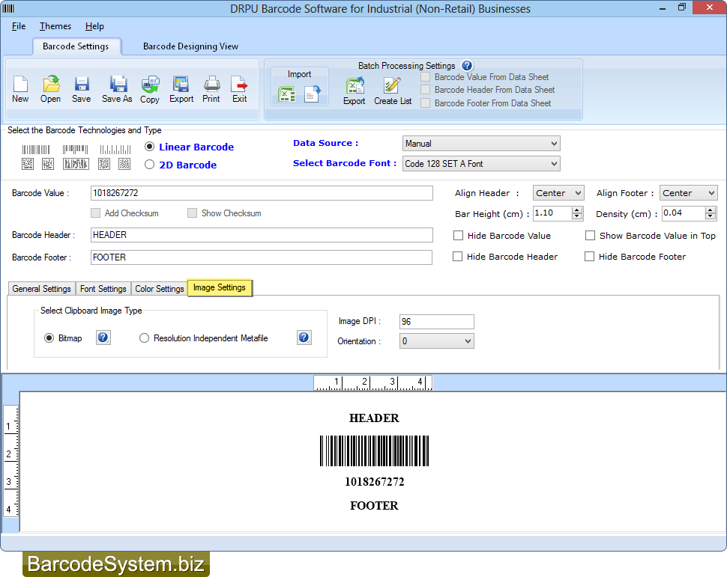Click the second 2D barcode sample icon
The image size is (727, 577).
click(48, 164)
